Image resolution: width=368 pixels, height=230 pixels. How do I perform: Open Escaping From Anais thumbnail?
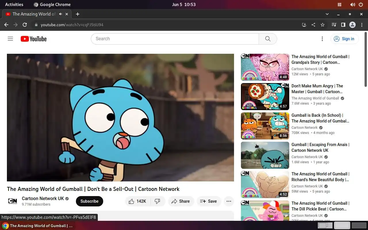click(x=265, y=155)
